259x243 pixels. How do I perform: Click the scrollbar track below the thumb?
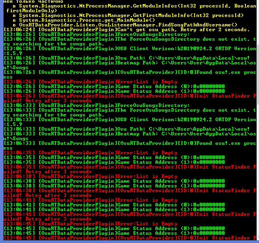pos(258,170)
